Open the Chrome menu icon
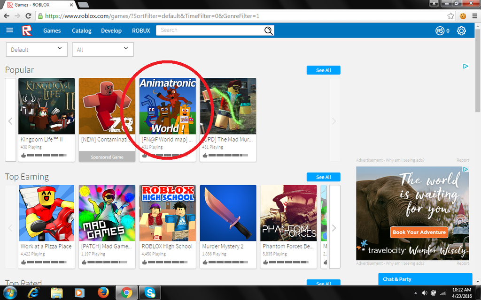Screen dimensions: 481x300 (474, 16)
